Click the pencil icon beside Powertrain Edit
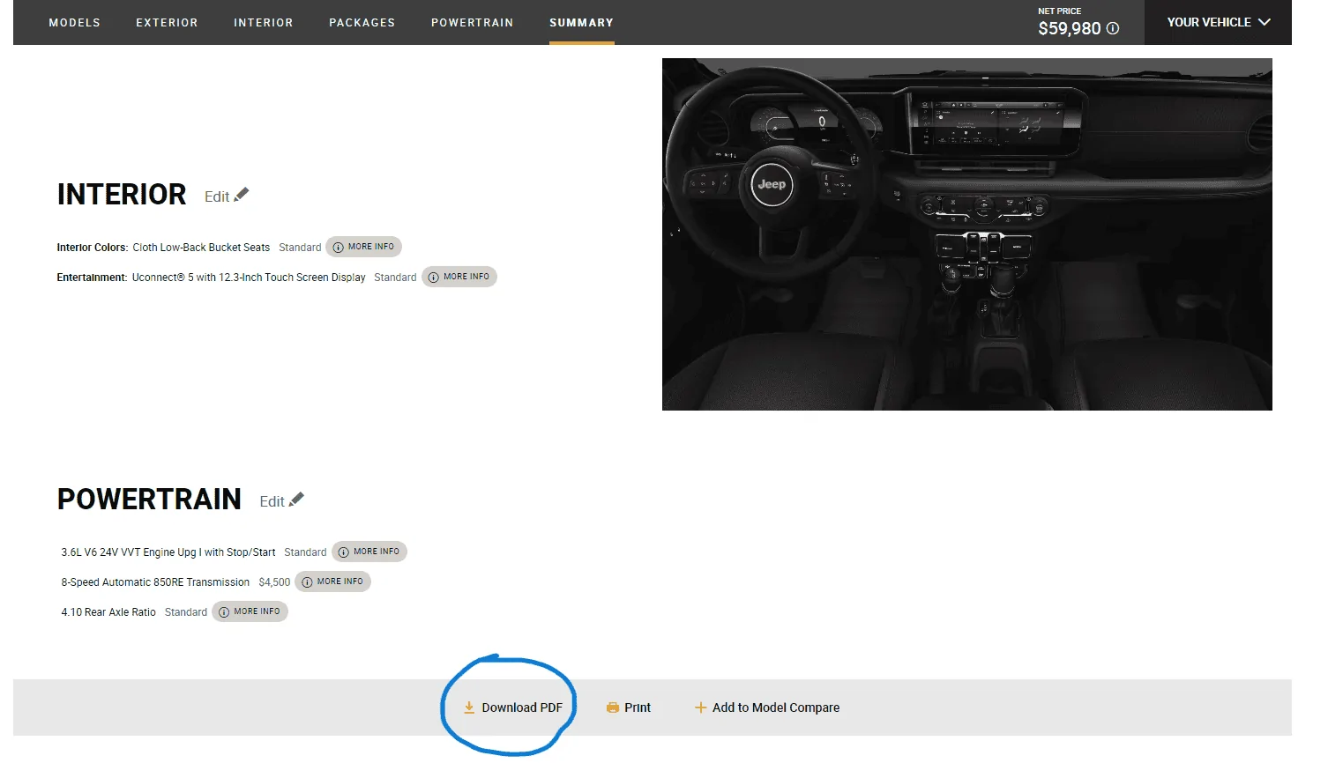 (296, 500)
